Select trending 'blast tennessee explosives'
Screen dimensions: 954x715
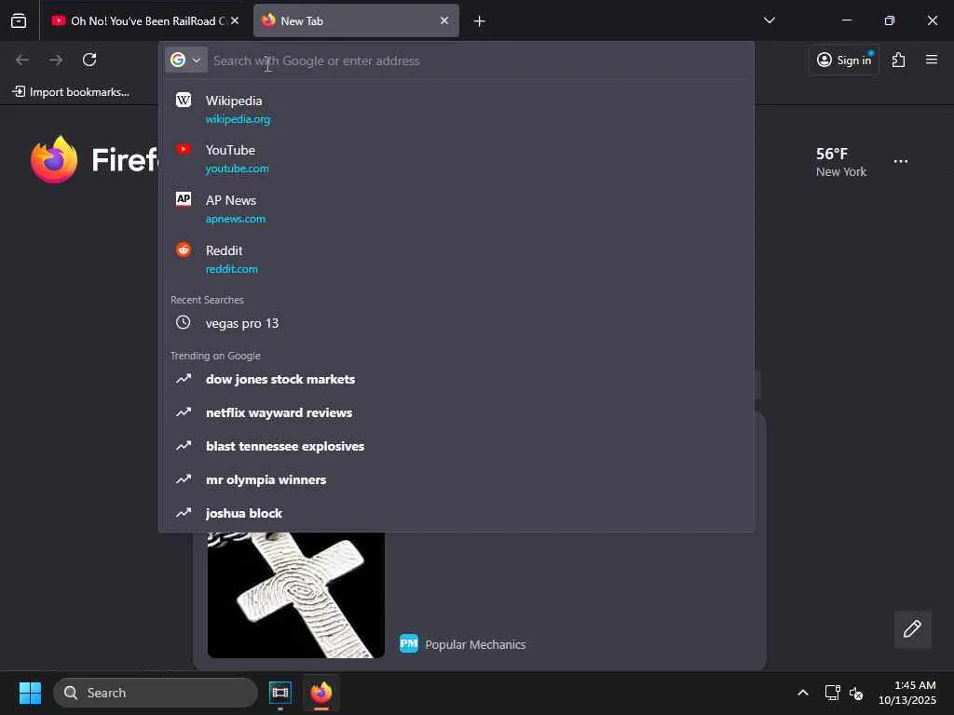click(457, 446)
